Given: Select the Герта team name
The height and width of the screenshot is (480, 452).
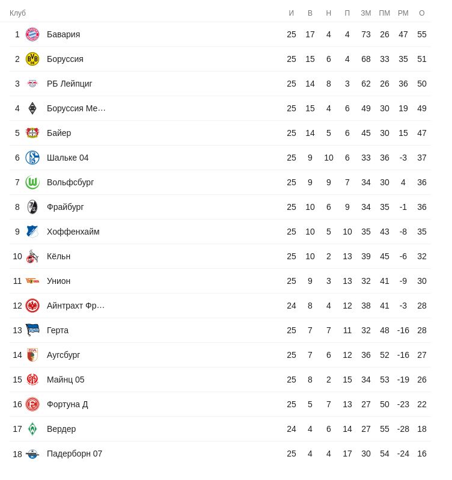Looking at the screenshot, I should coord(58,330).
